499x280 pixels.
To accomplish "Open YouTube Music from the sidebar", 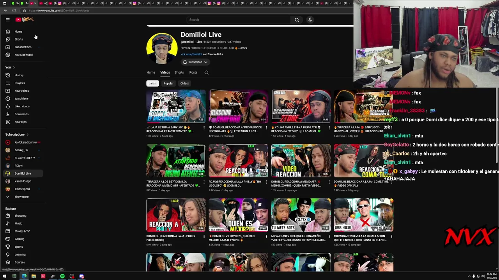I will coord(24,55).
